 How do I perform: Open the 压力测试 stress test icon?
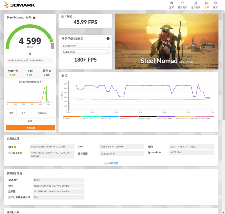(x=195, y=5)
